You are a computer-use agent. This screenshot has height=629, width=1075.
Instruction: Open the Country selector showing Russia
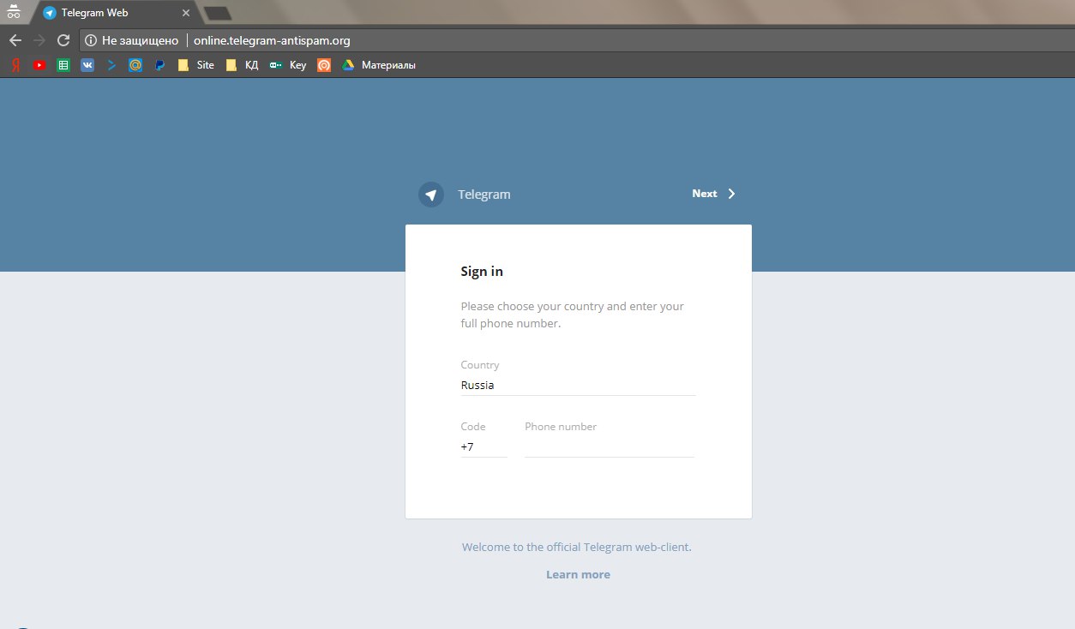tap(578, 386)
